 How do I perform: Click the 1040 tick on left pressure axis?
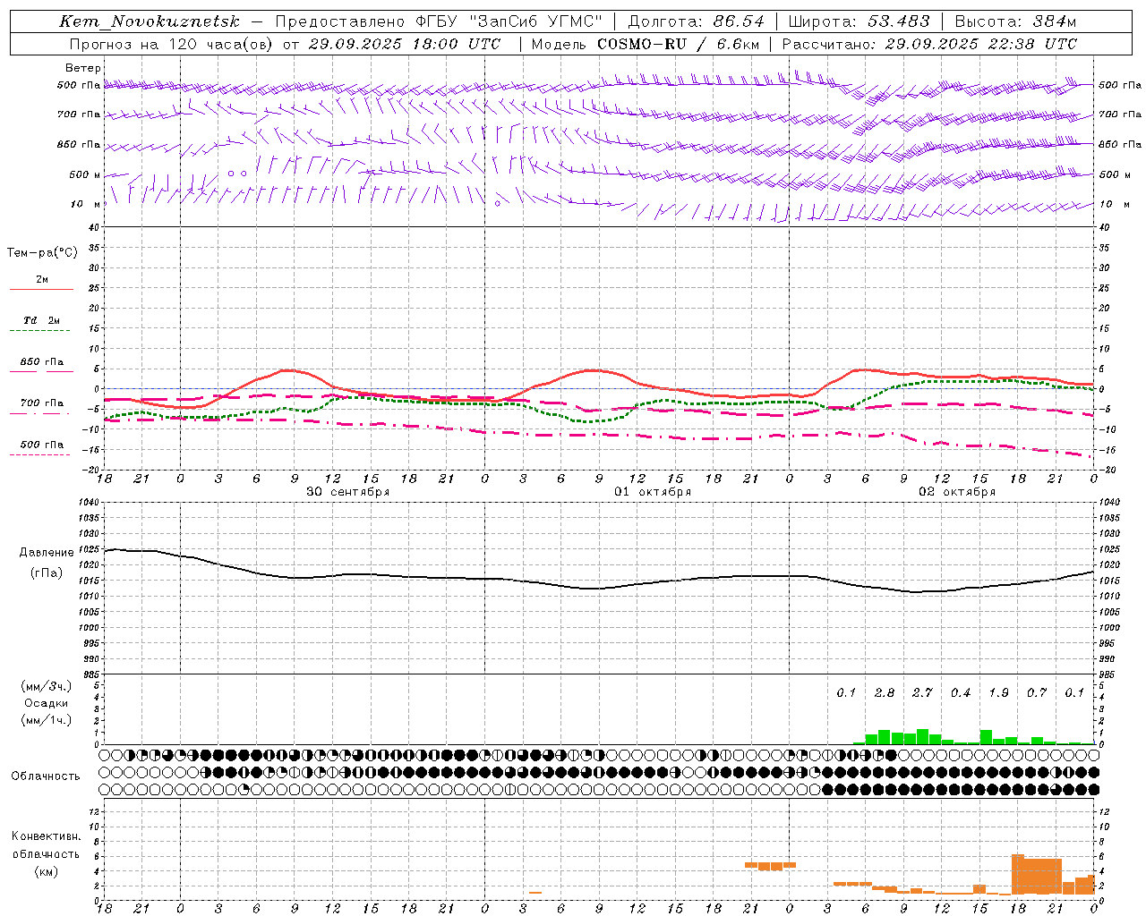coord(89,503)
